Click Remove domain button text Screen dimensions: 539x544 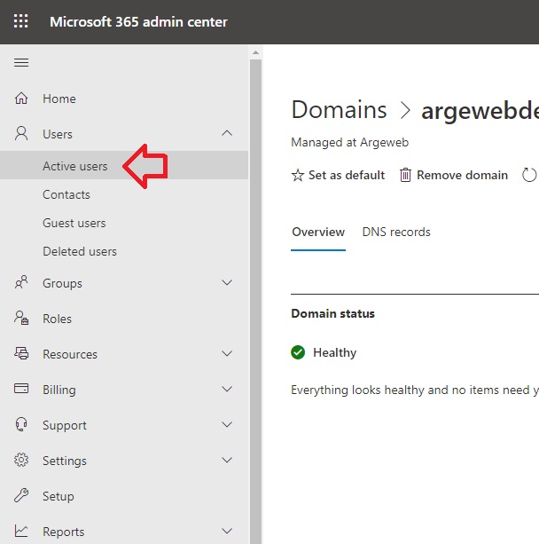point(462,175)
